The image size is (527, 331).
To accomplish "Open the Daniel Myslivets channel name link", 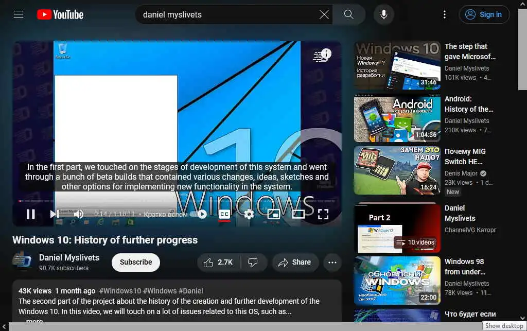I will point(69,257).
